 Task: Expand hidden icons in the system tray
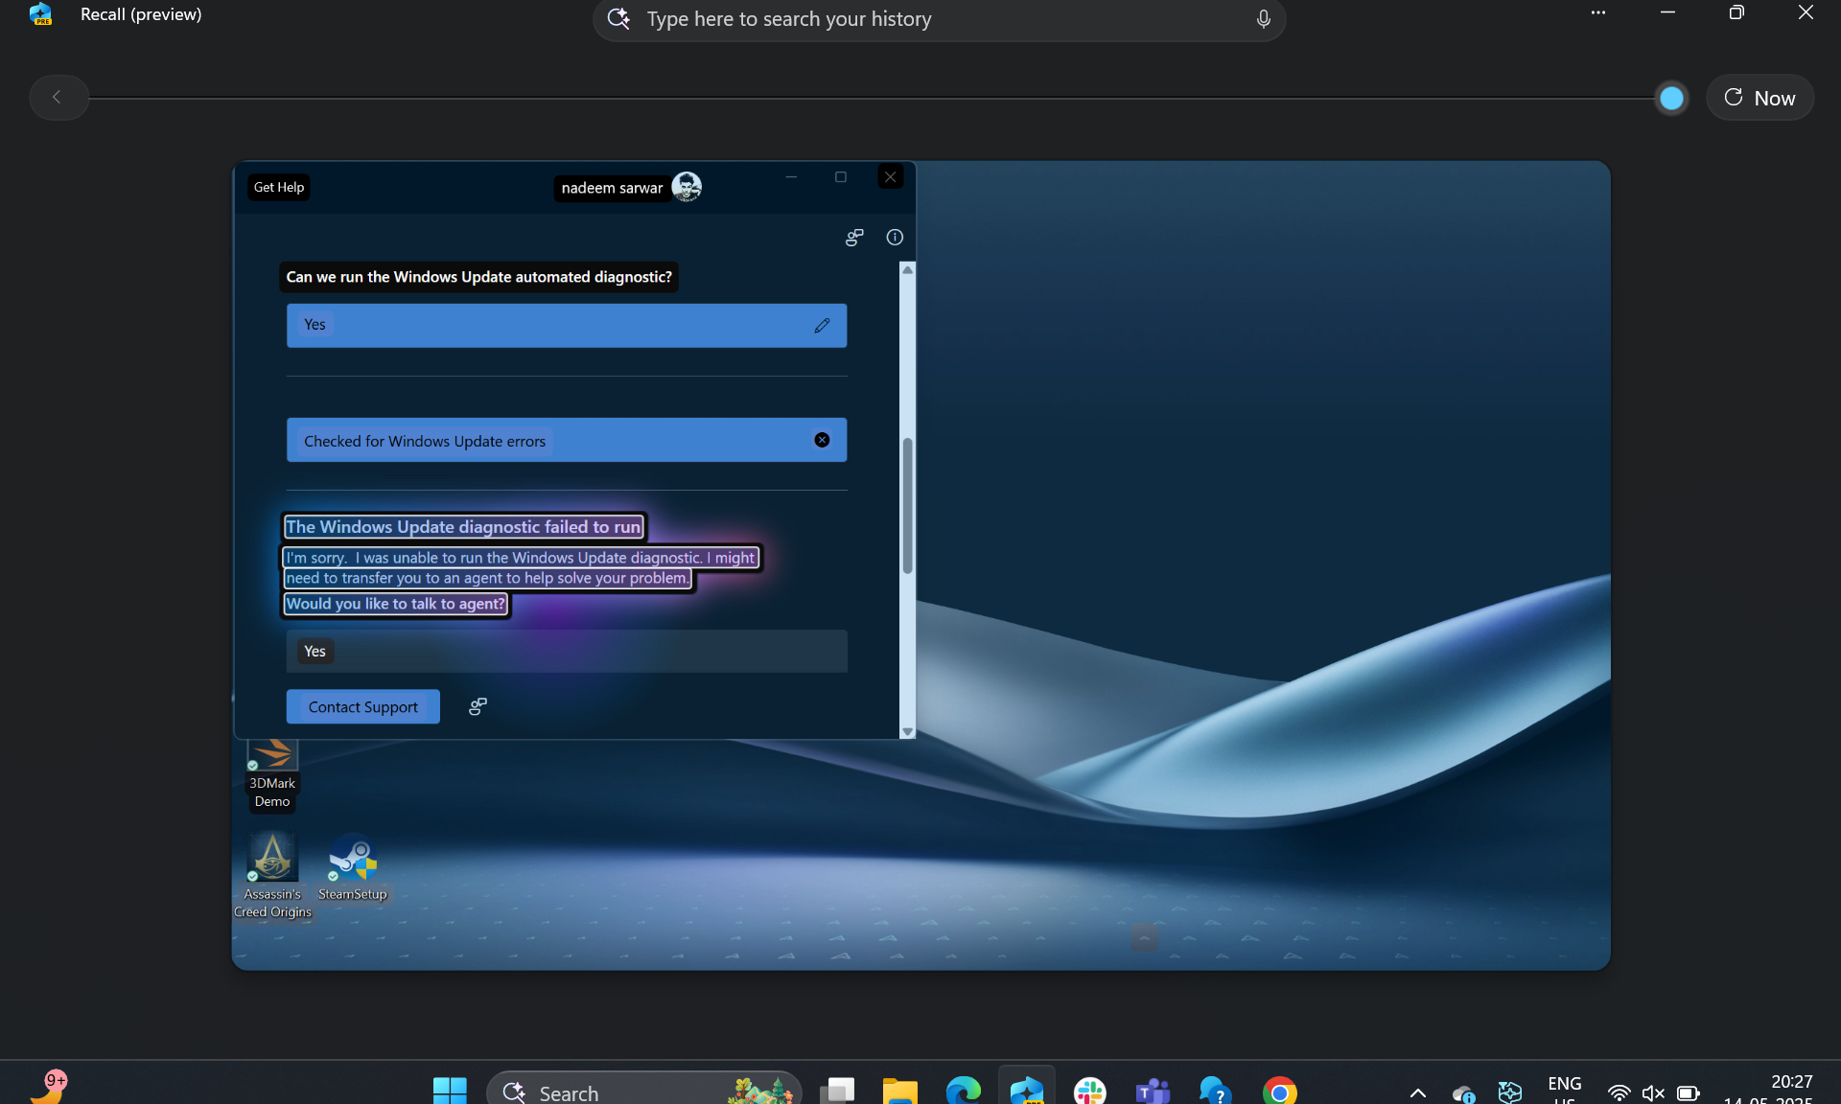1418,1092
